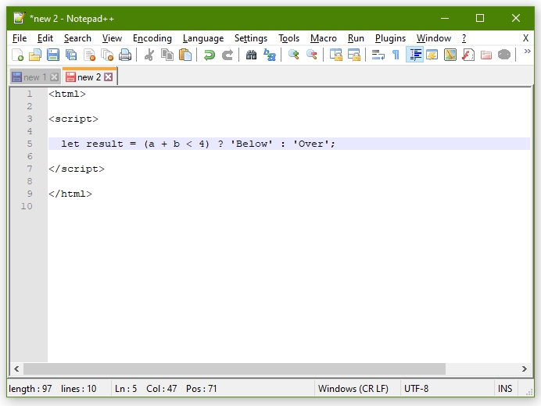
Task: Expand hidden toolbar buttons chevron
Action: 527,52
